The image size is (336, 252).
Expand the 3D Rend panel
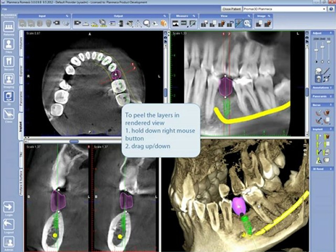322,169
